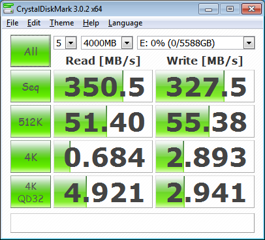Image resolution: width=265 pixels, height=240 pixels.
Task: Click the empty comment field at the bottom
Action: point(132,223)
